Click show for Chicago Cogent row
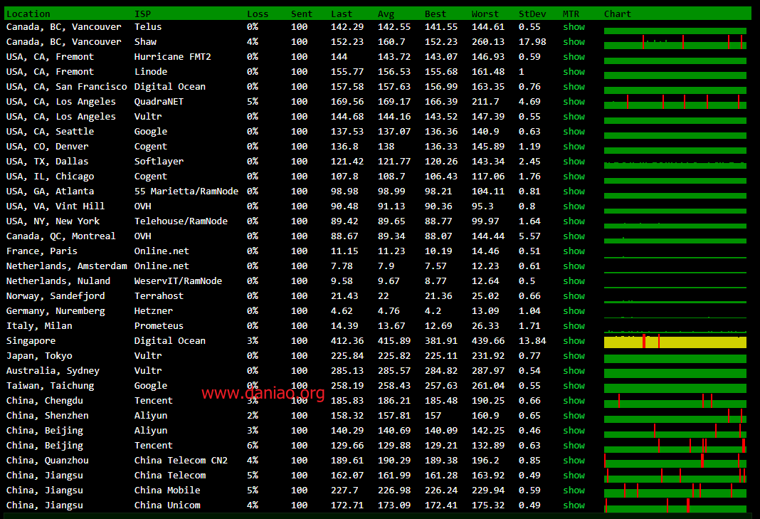Image resolution: width=760 pixels, height=519 pixels. [574, 177]
